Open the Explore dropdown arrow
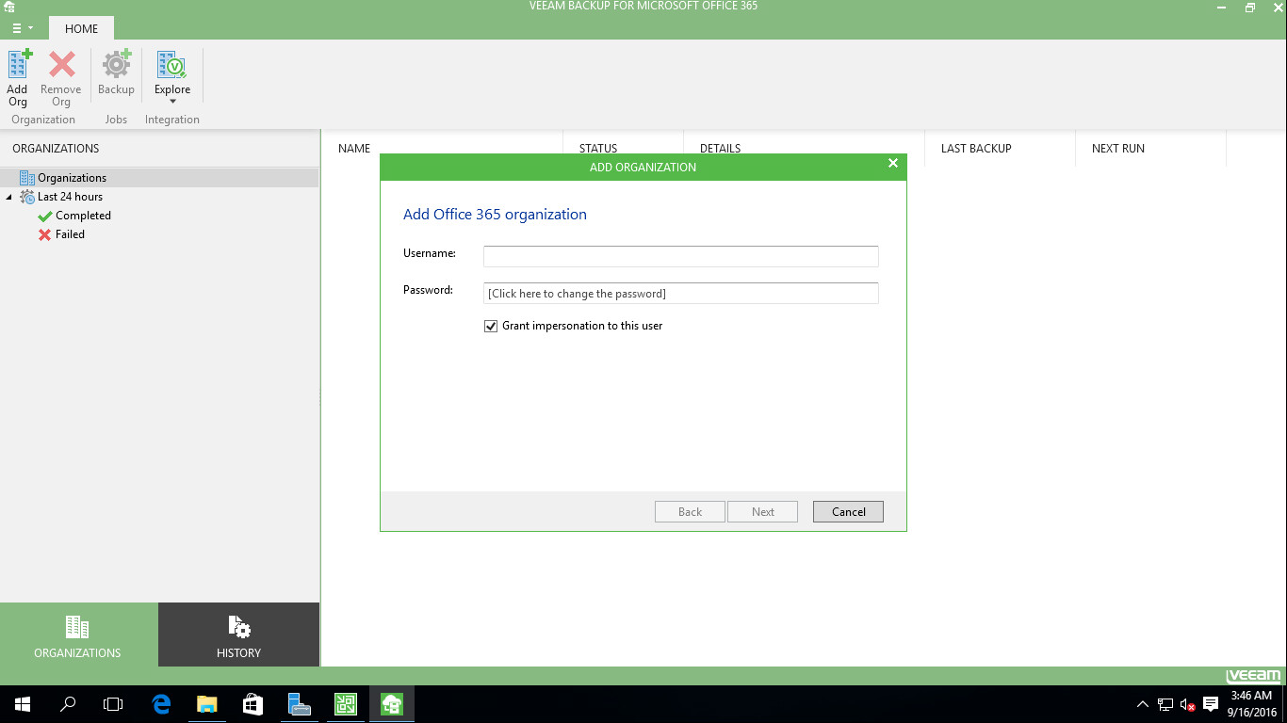This screenshot has width=1287, height=723. click(172, 102)
